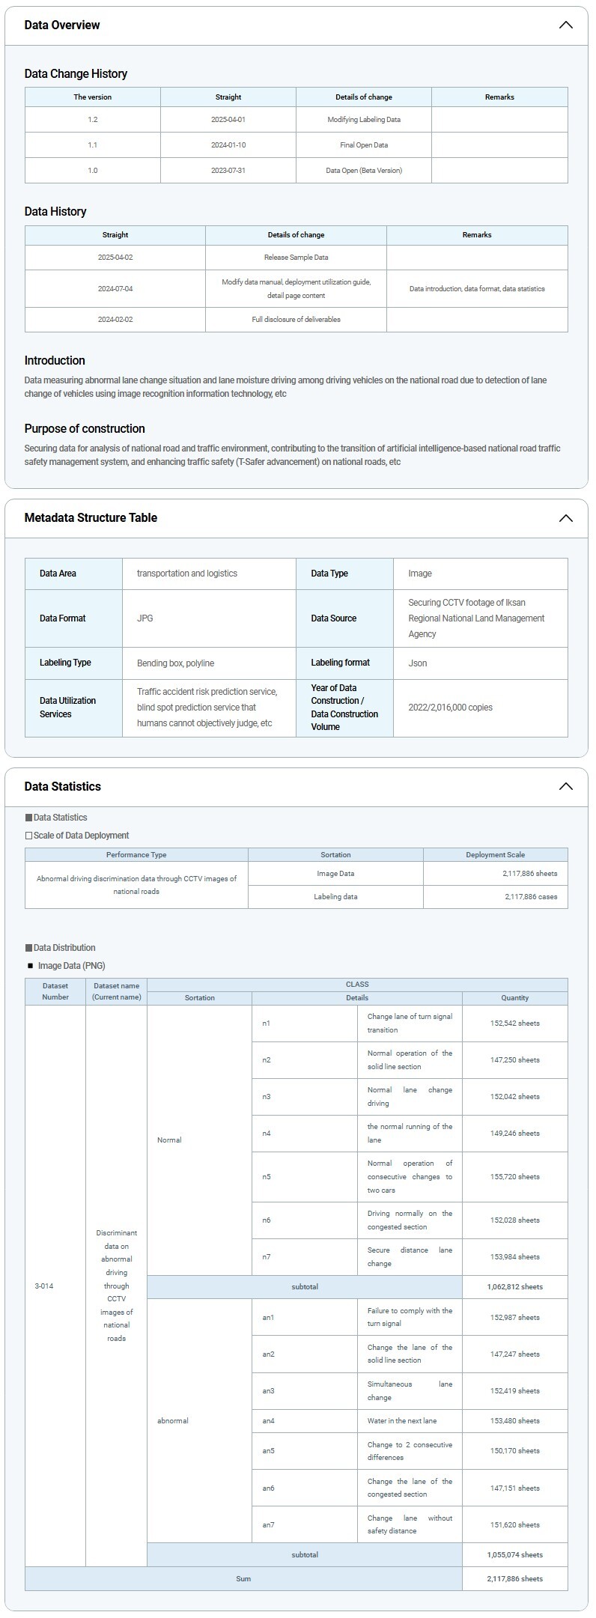
Task: Click the Purpose of construction heading
Action: tap(85, 429)
